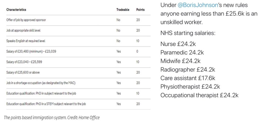Click 'Care assistant £17.6k' line

click(187, 78)
